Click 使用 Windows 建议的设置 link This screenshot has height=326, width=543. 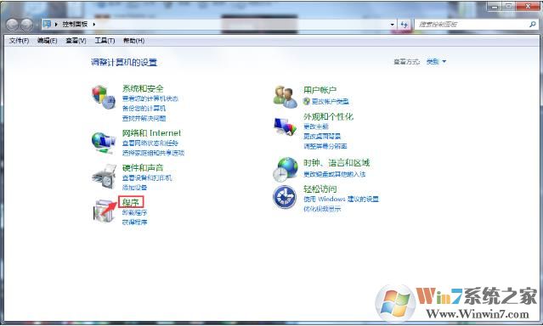tap(341, 199)
